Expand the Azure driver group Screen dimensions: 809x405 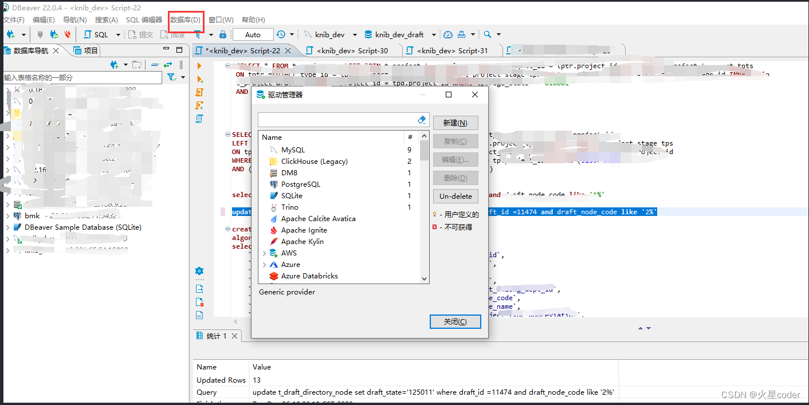(x=264, y=264)
